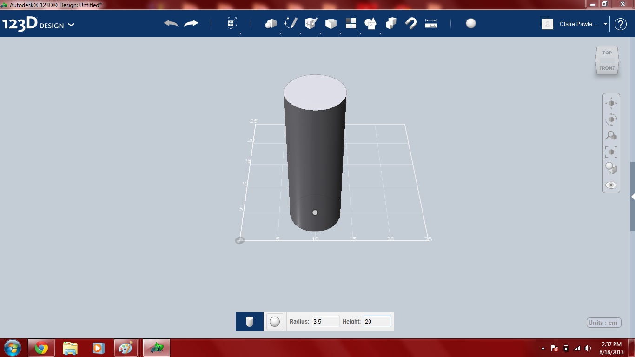Select the Measure ruler tool
Viewport: 635px width, 357px height.
click(x=431, y=24)
